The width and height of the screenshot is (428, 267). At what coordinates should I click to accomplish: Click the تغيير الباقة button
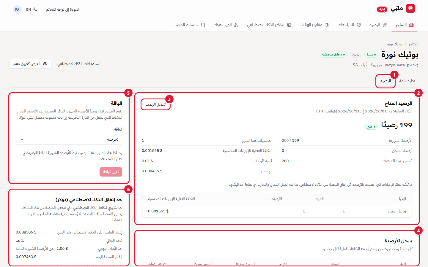click(111, 172)
